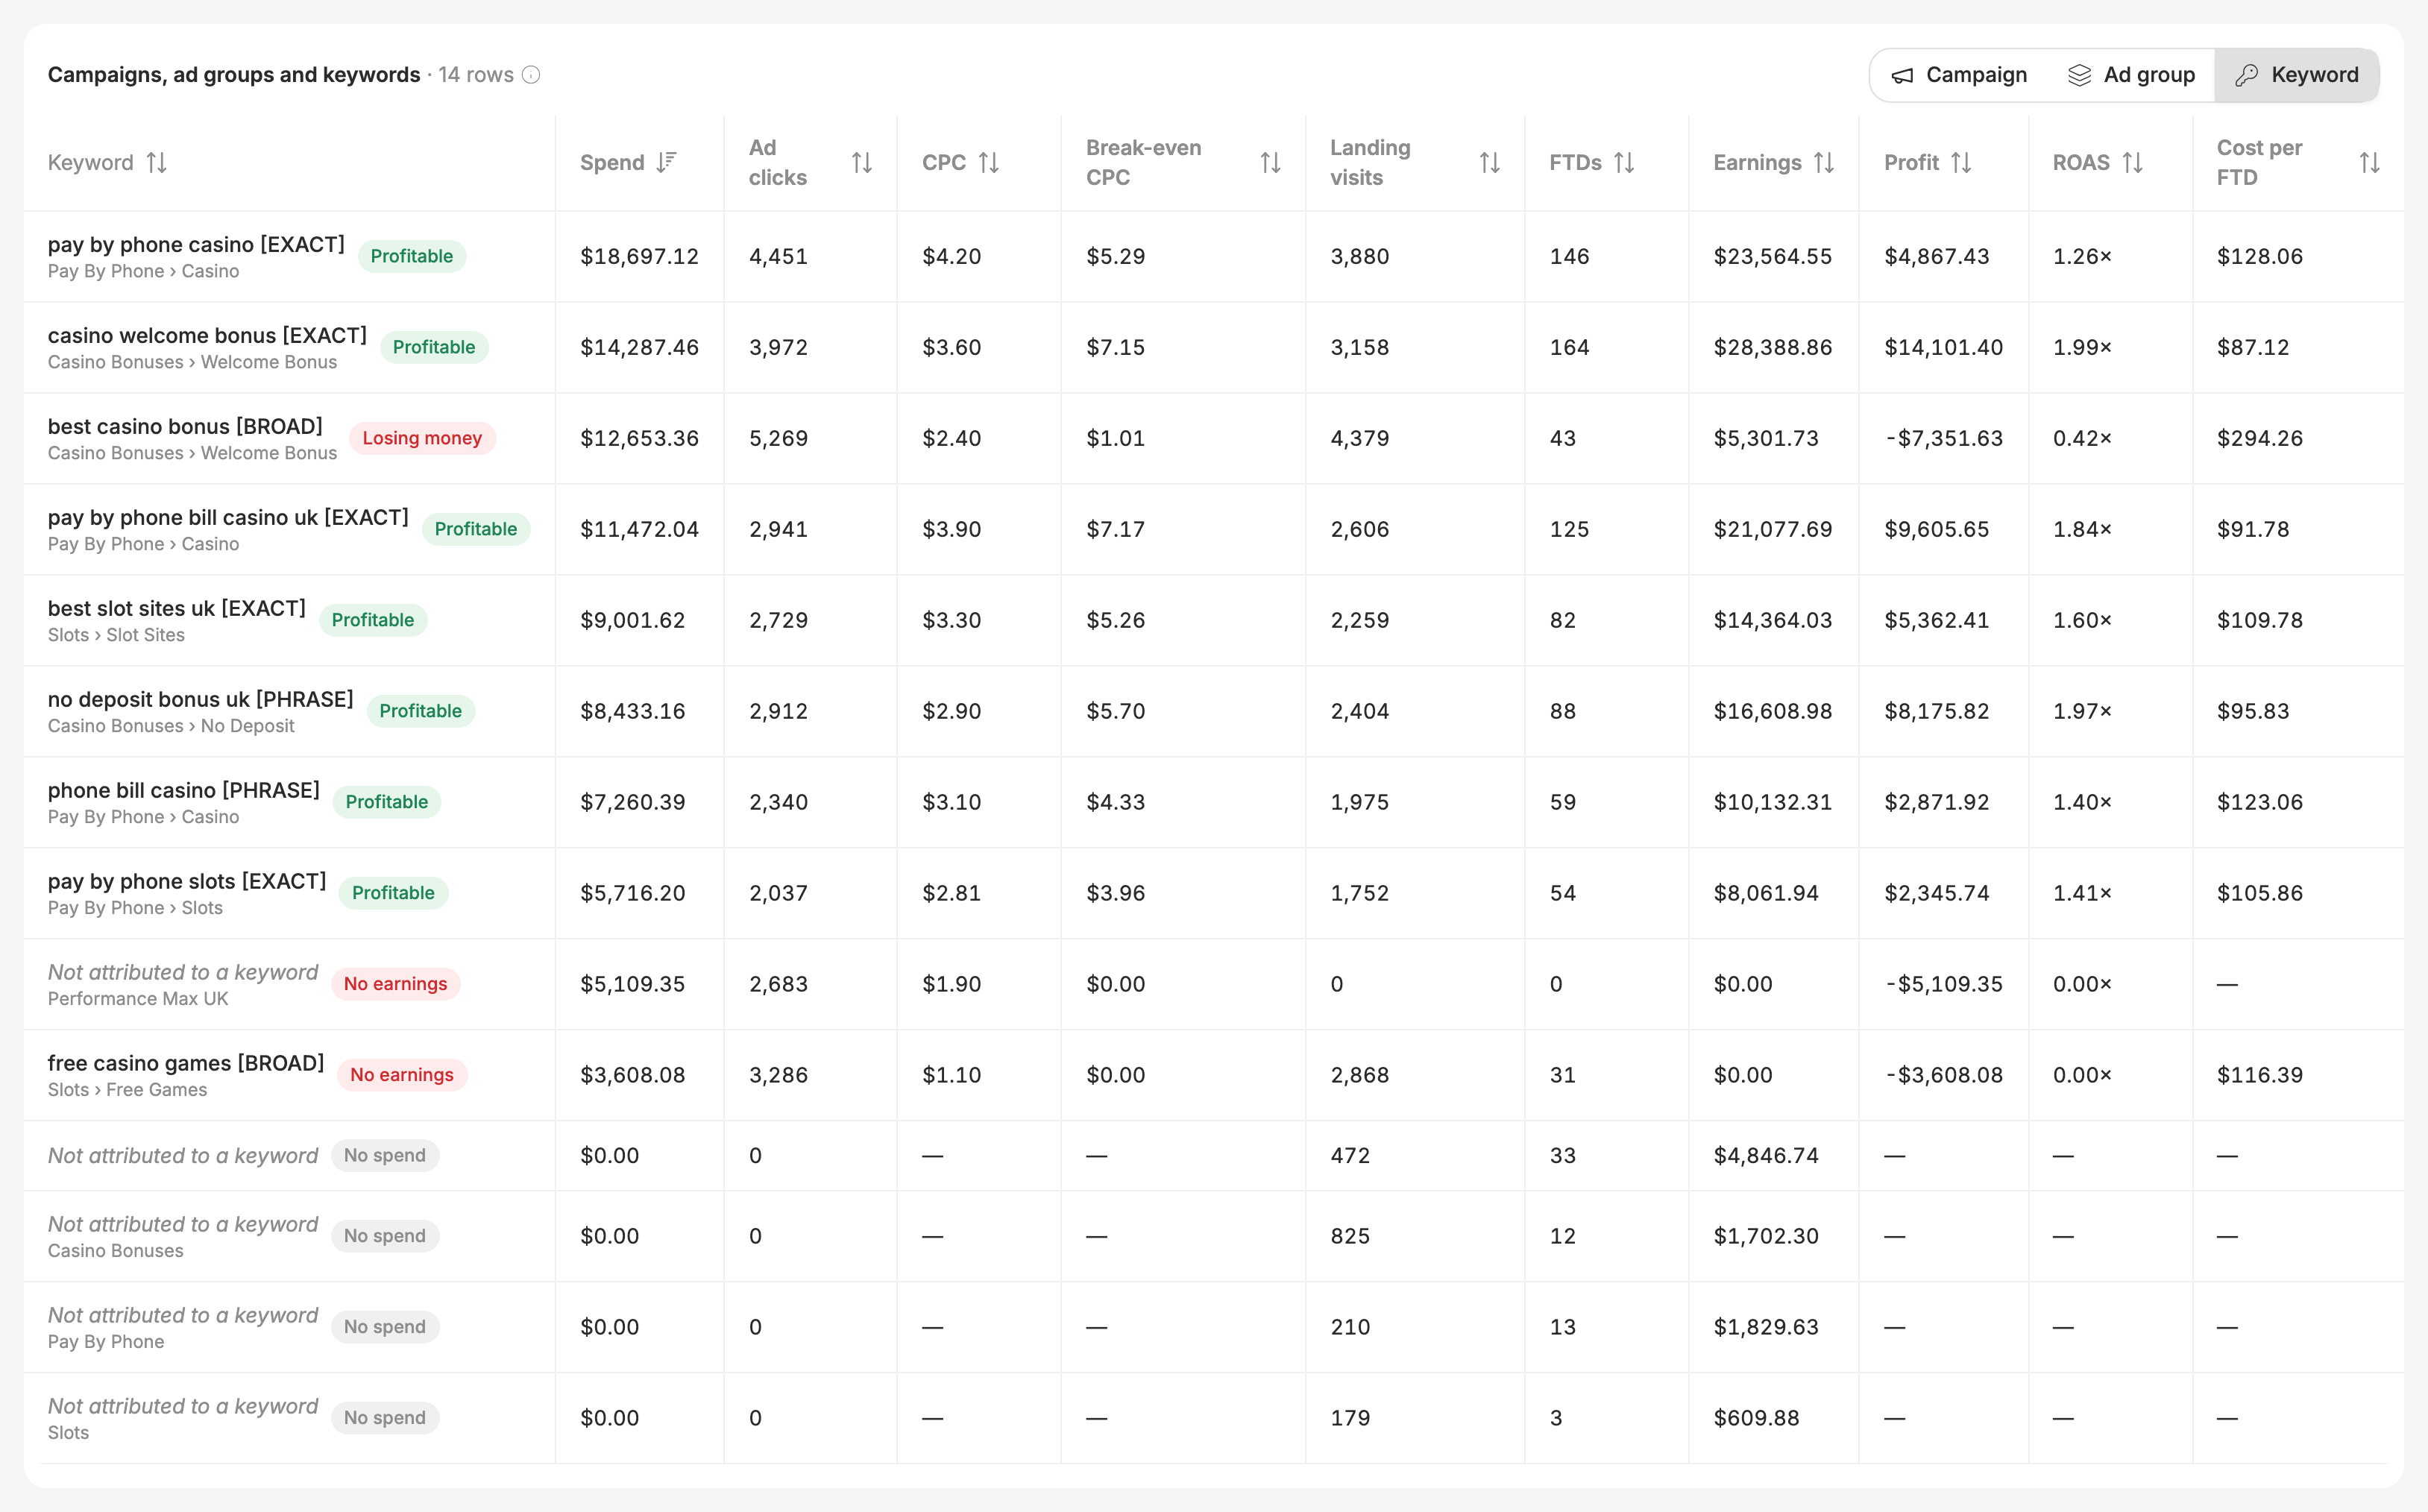Click FTDs value 164
This screenshot has height=1512, width=2428.
pyautogui.click(x=1569, y=348)
